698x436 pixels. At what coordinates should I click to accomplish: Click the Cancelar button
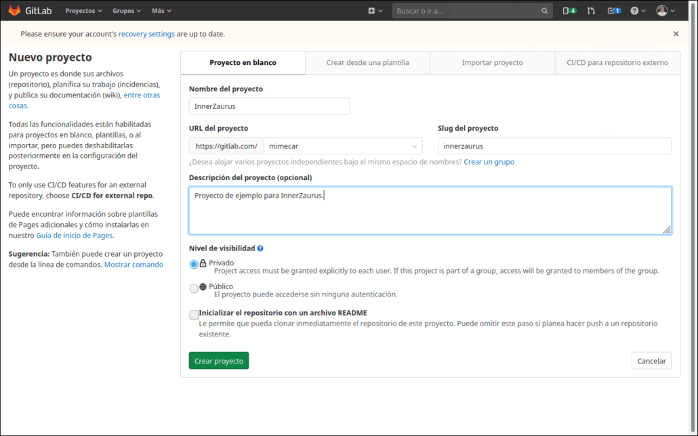point(651,361)
